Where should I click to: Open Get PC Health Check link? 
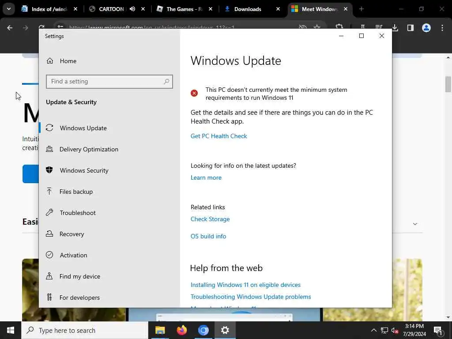pyautogui.click(x=219, y=136)
